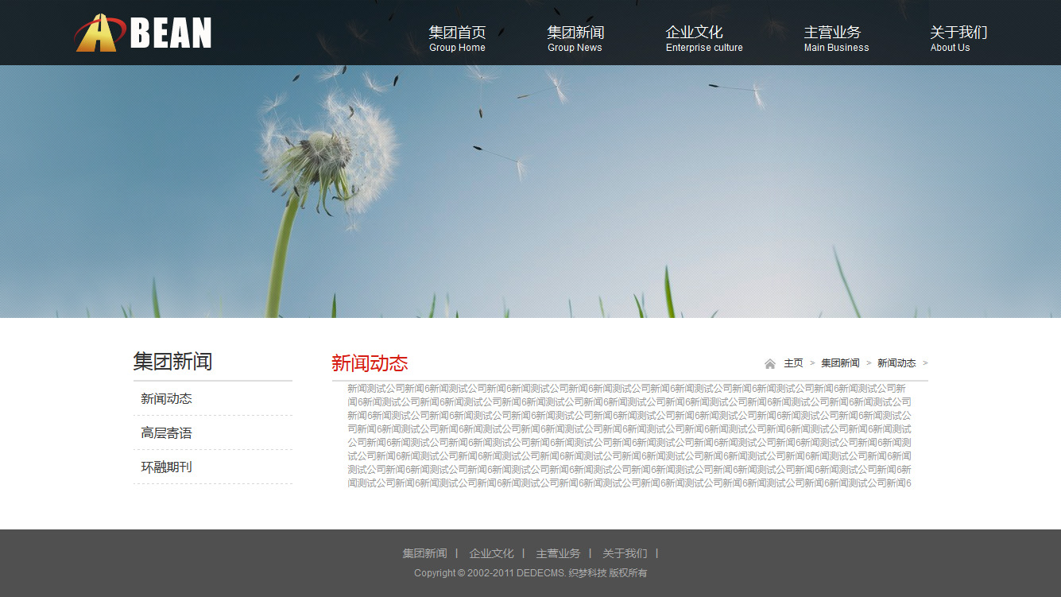This screenshot has height=597, width=1061.
Task: Open 集团新闻 link in the footer
Action: [424, 553]
